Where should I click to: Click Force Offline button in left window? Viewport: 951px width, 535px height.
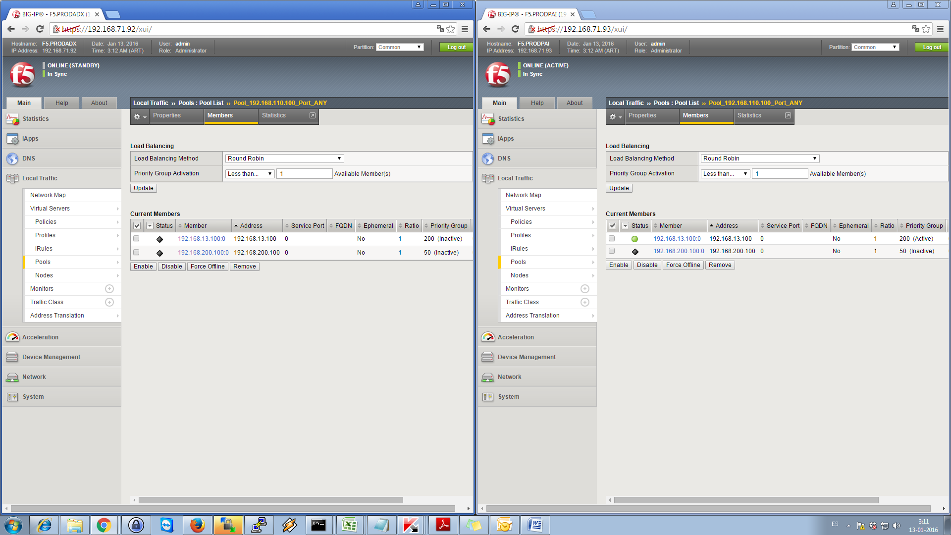click(208, 267)
